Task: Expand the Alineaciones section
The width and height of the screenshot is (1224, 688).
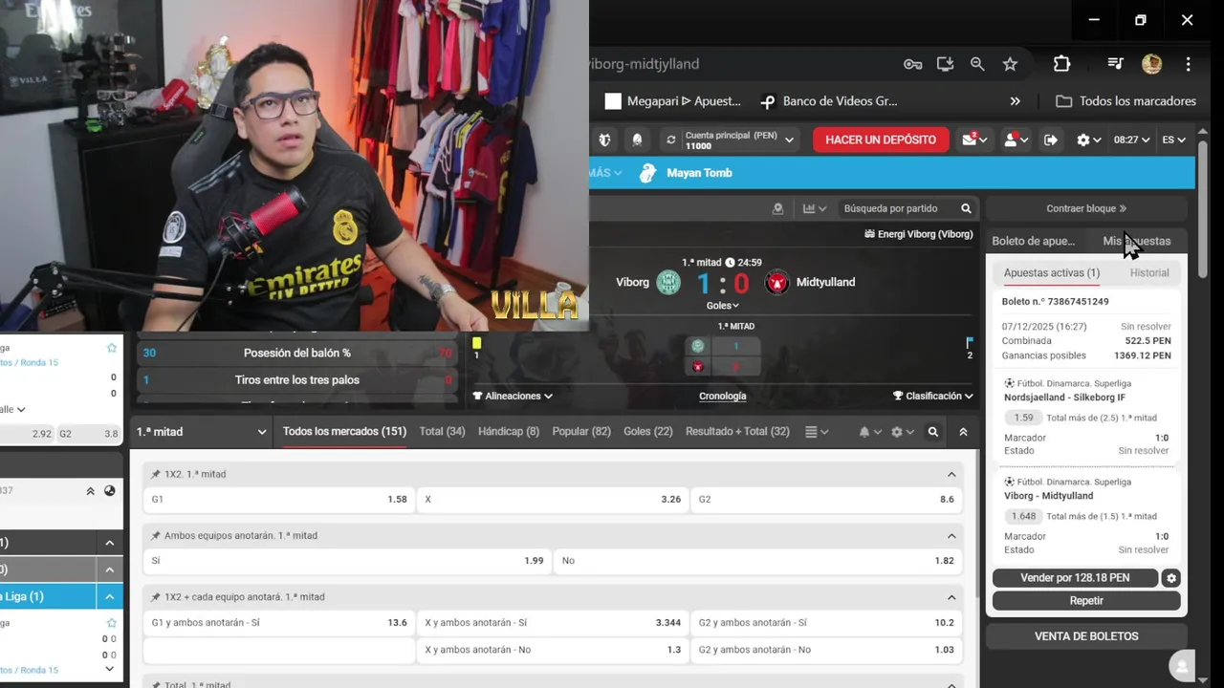Action: click(x=513, y=396)
